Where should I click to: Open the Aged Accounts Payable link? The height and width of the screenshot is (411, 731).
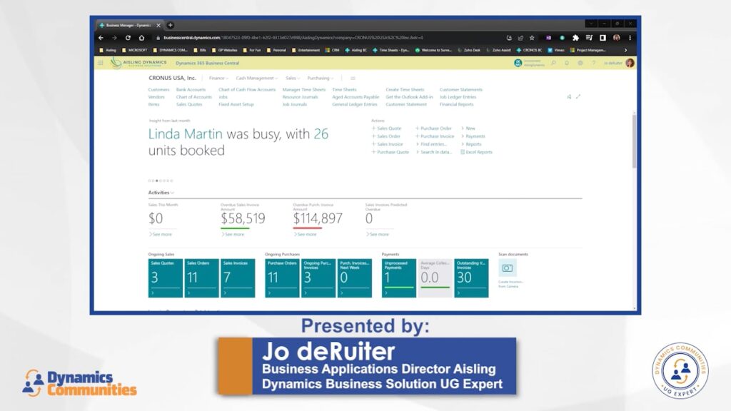pos(356,97)
